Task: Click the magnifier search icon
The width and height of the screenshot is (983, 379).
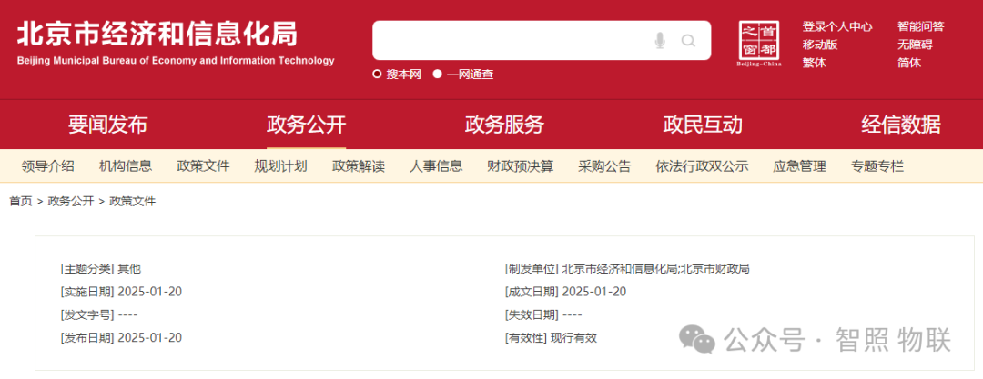Action: [688, 41]
